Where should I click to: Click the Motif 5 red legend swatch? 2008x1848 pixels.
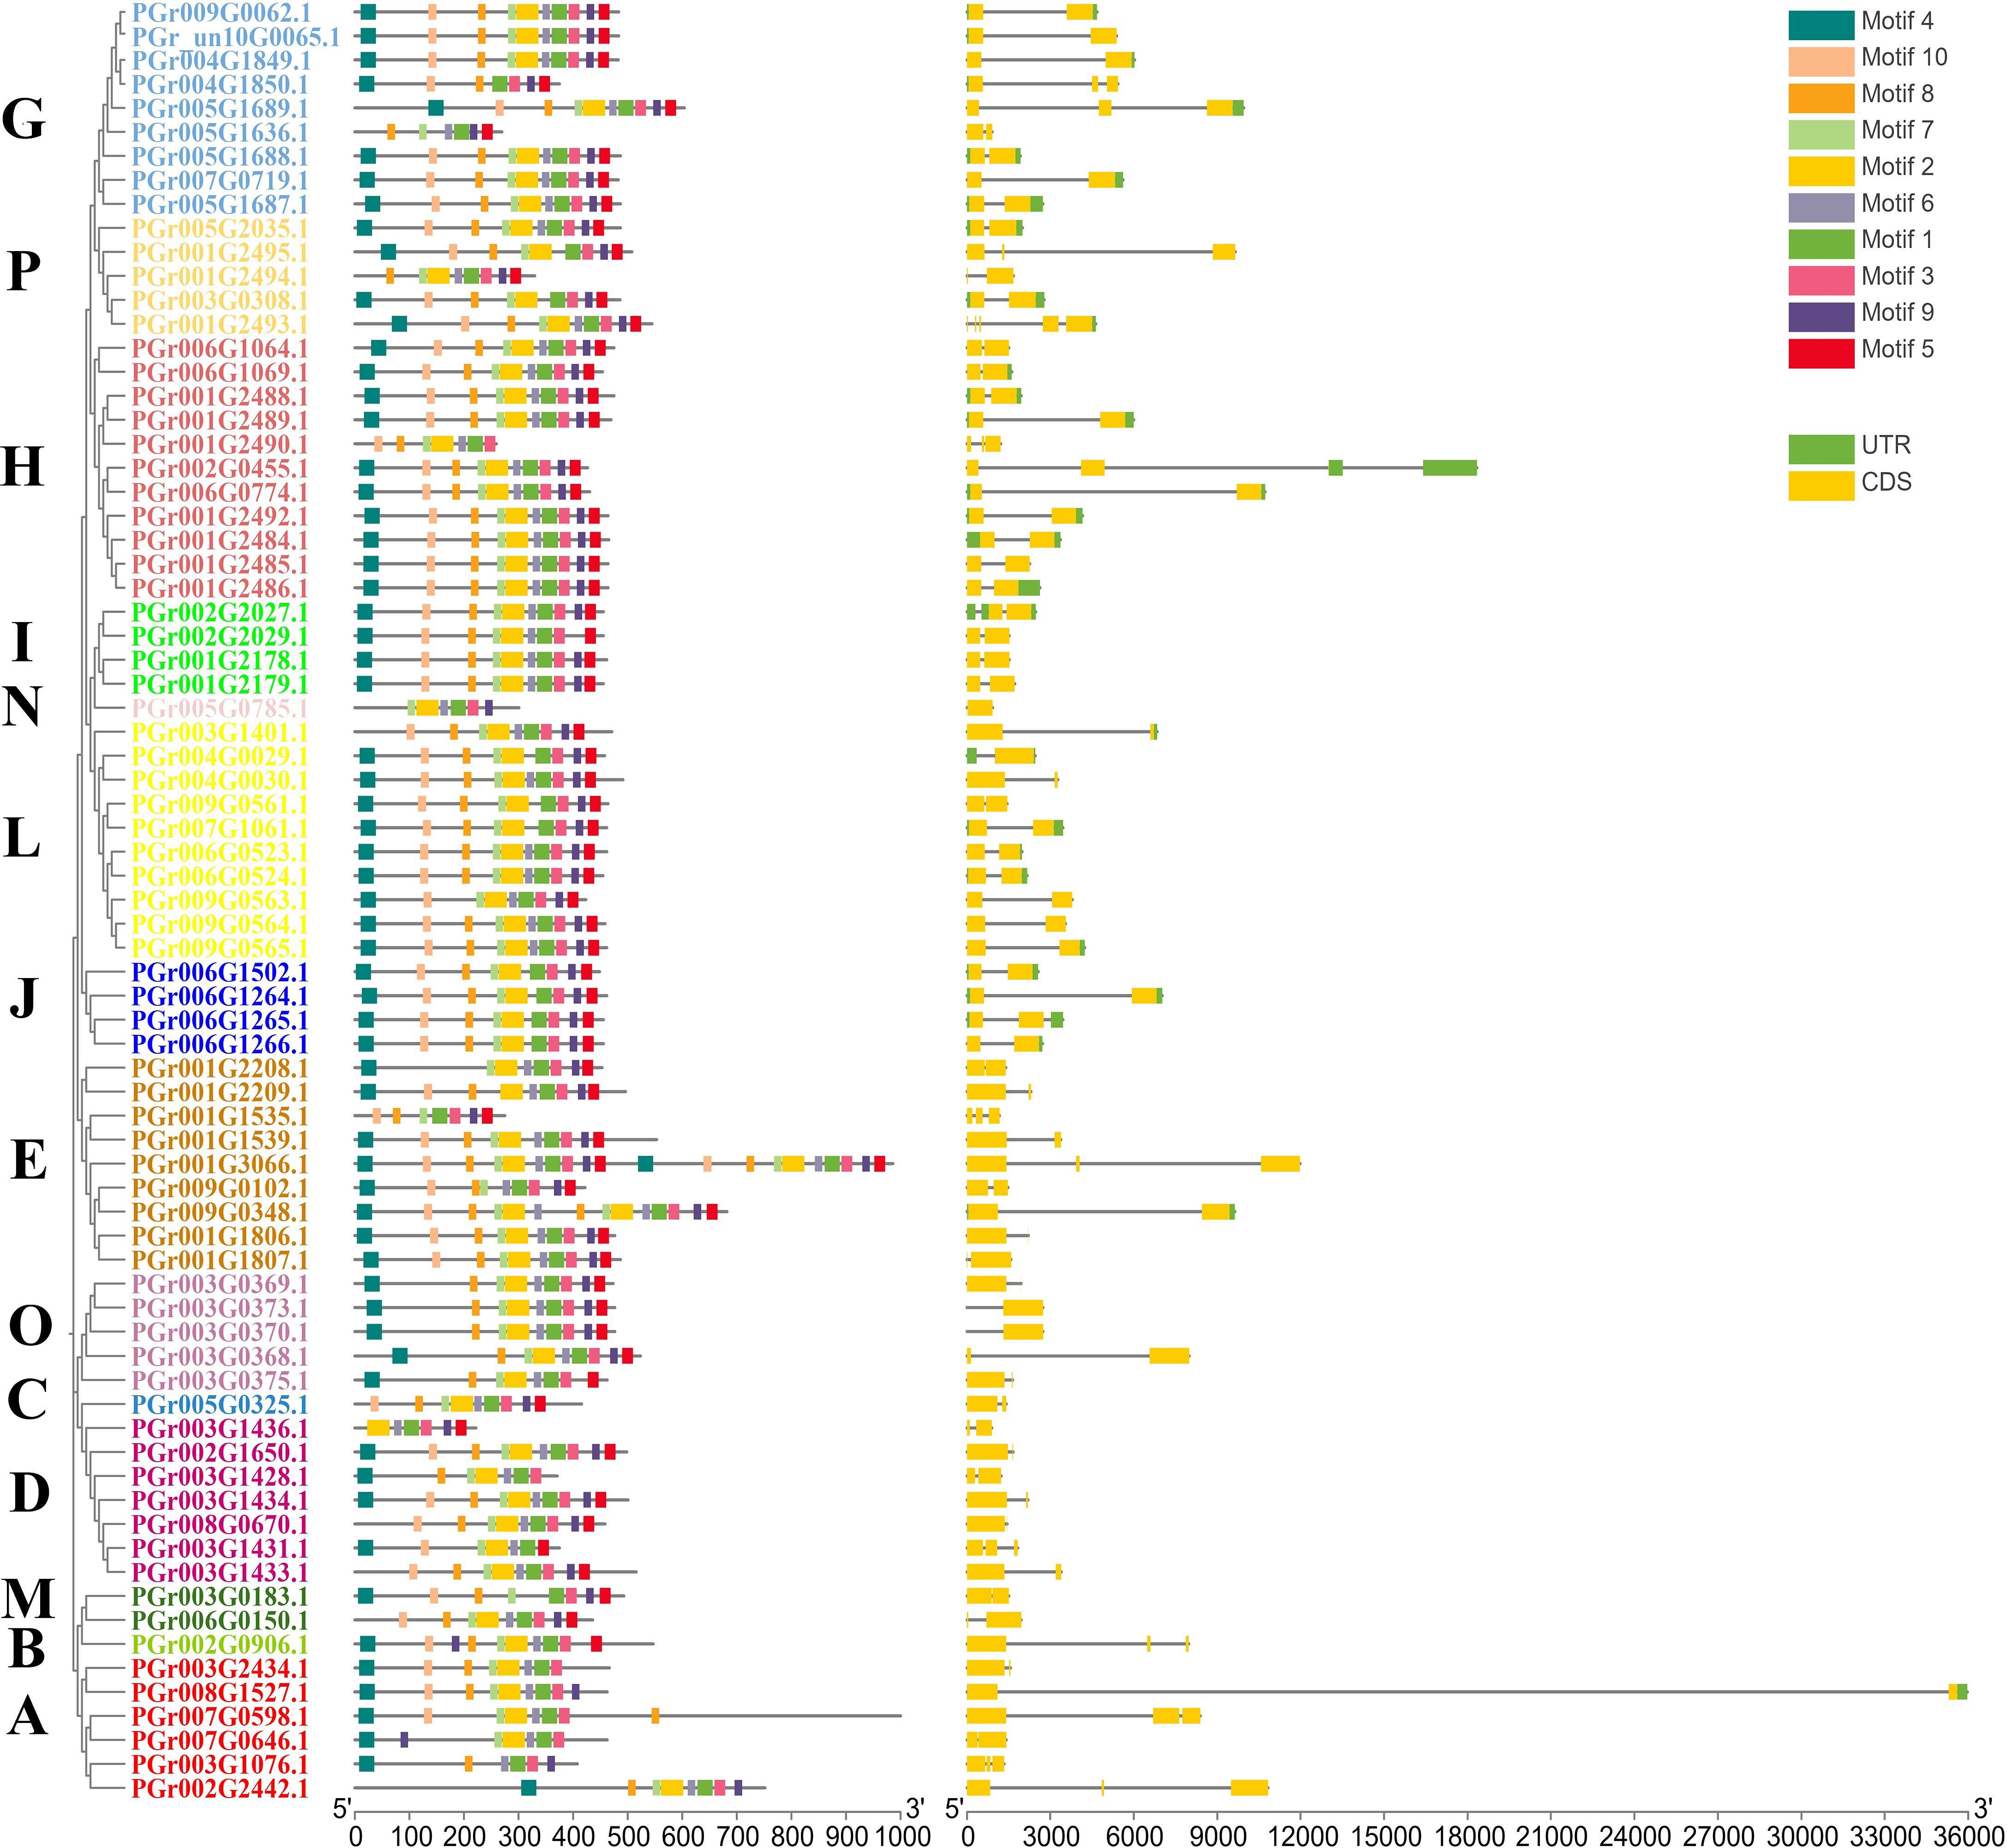(x=1821, y=353)
